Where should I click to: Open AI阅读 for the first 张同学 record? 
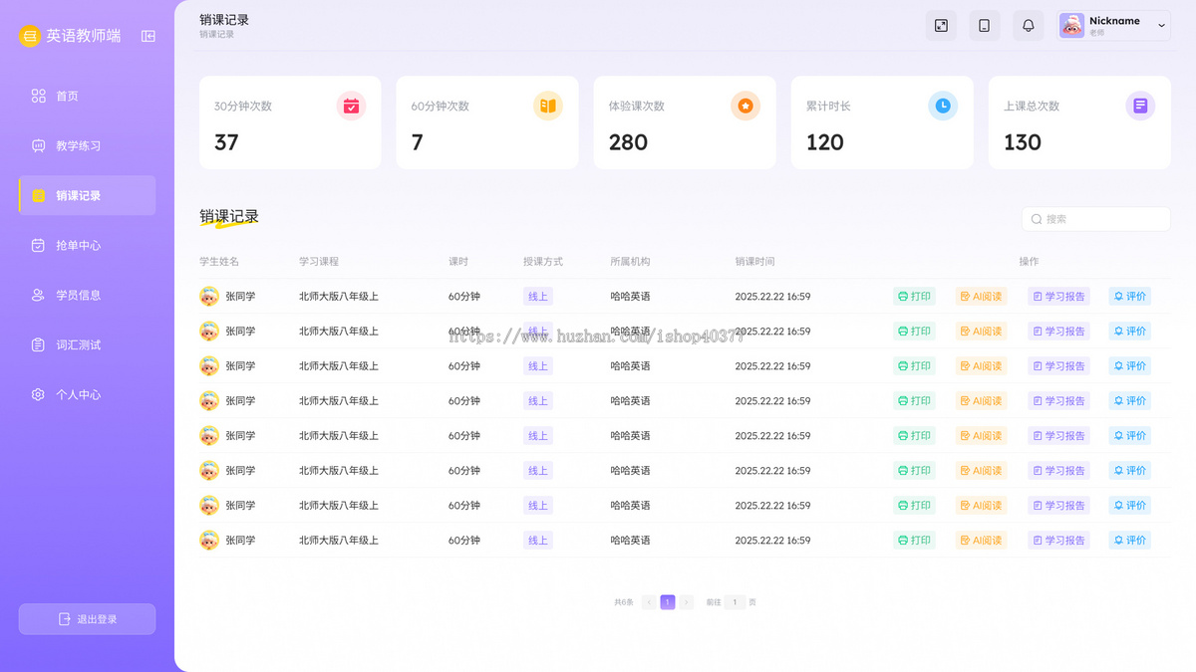pos(982,296)
